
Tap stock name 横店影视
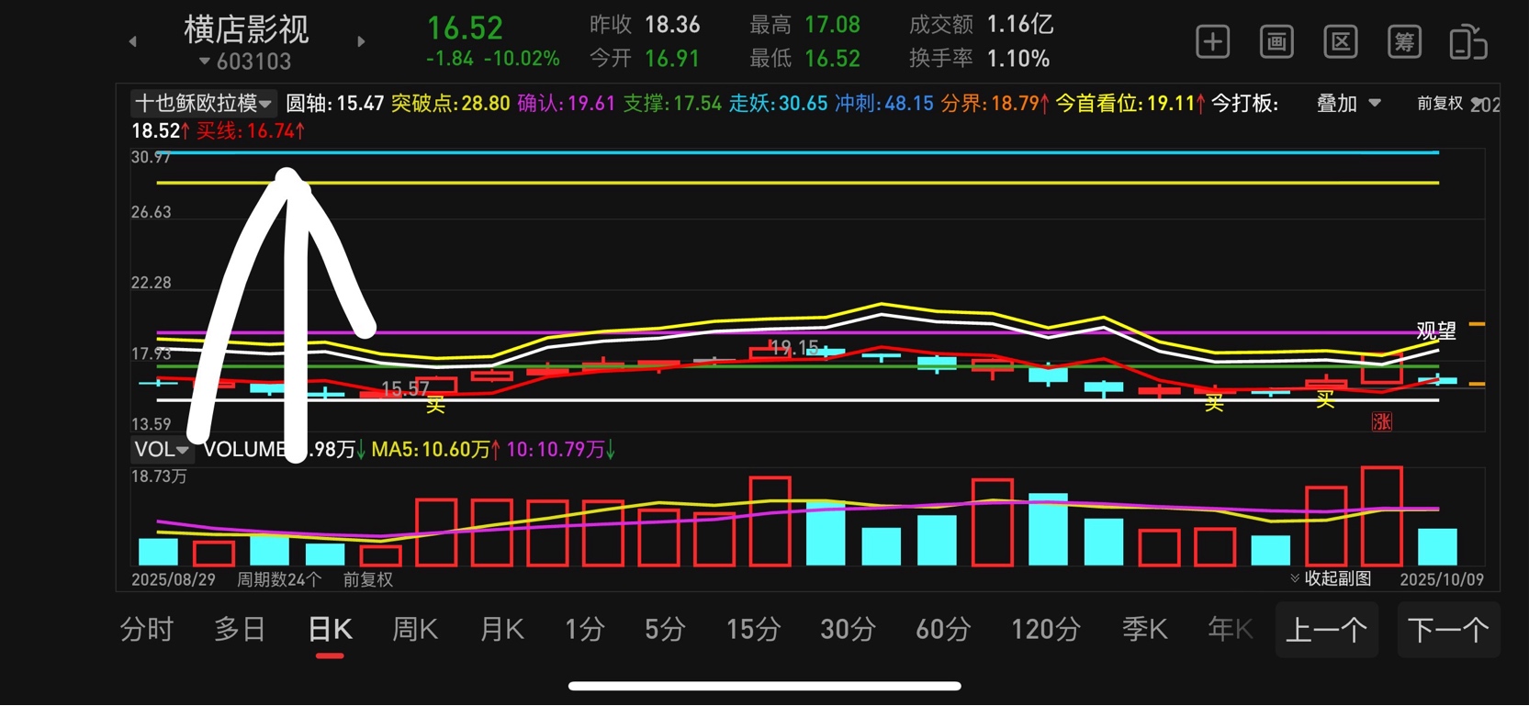[x=246, y=29]
